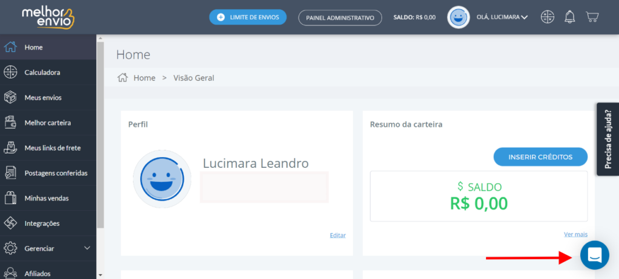
Task: Click Inserir Créditos button
Action: (x=540, y=157)
